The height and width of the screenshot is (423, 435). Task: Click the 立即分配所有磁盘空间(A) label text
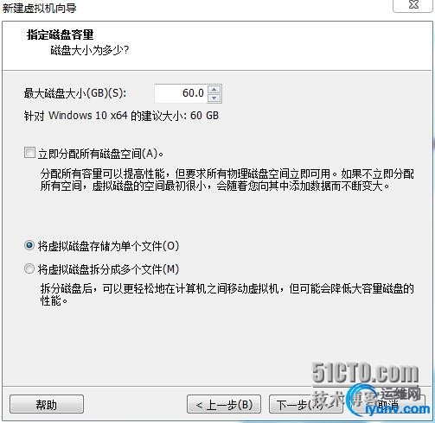tap(100, 154)
